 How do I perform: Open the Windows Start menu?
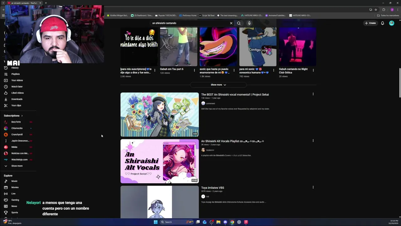coord(156,222)
